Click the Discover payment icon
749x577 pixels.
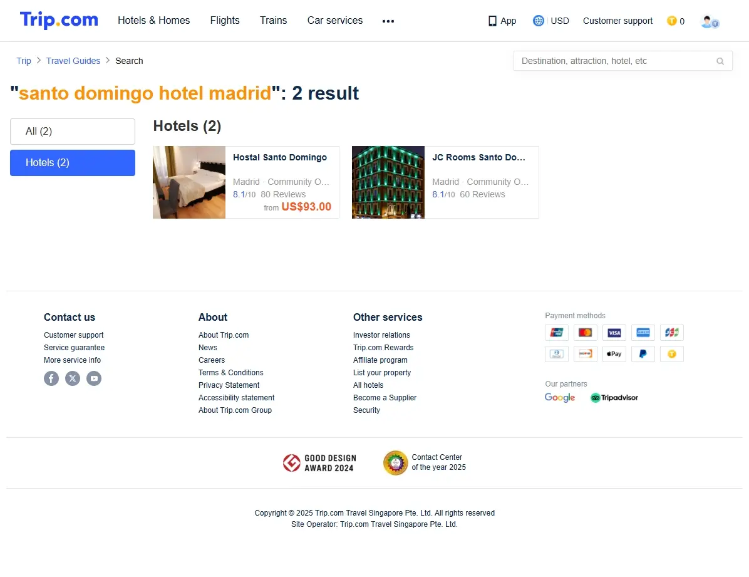pos(585,354)
